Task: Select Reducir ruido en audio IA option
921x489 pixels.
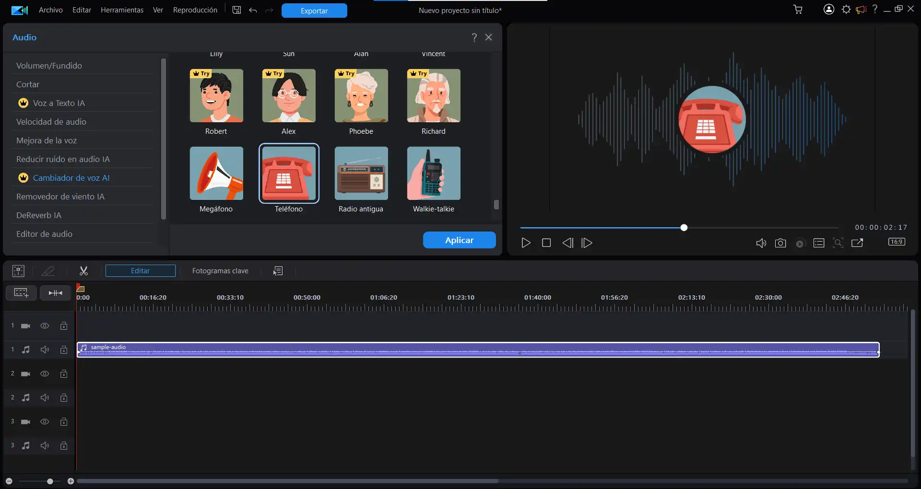Action: click(x=63, y=159)
